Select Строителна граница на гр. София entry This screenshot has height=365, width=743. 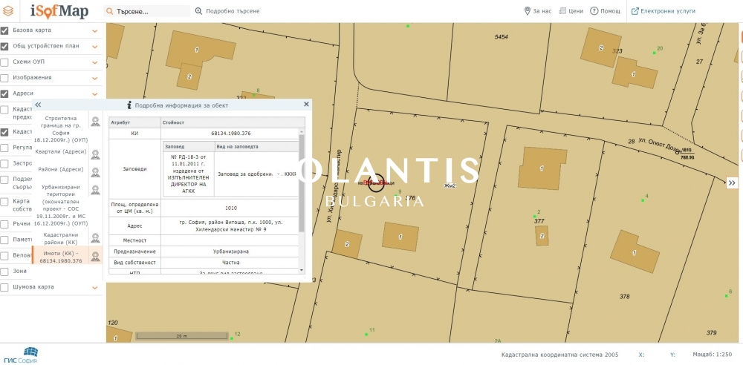61,129
